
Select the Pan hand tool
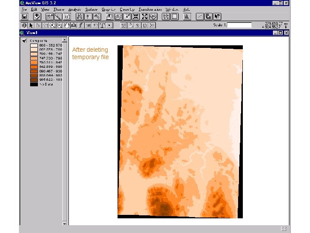coord(67,25)
